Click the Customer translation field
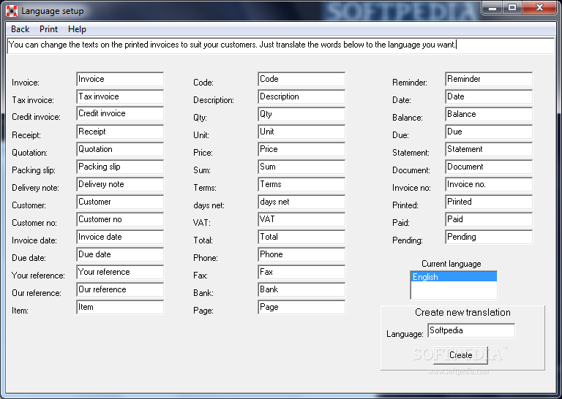Viewport: 562px width, 399px height. pyautogui.click(x=120, y=202)
